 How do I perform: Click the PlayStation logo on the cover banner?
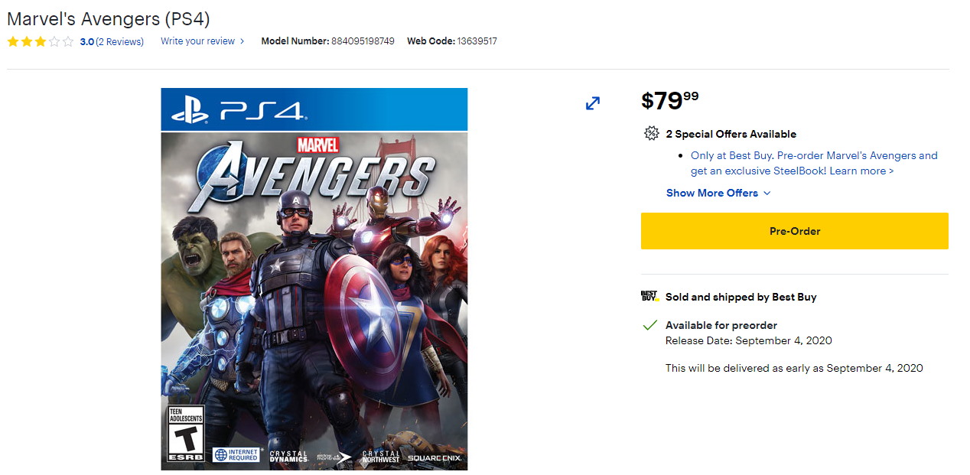190,111
